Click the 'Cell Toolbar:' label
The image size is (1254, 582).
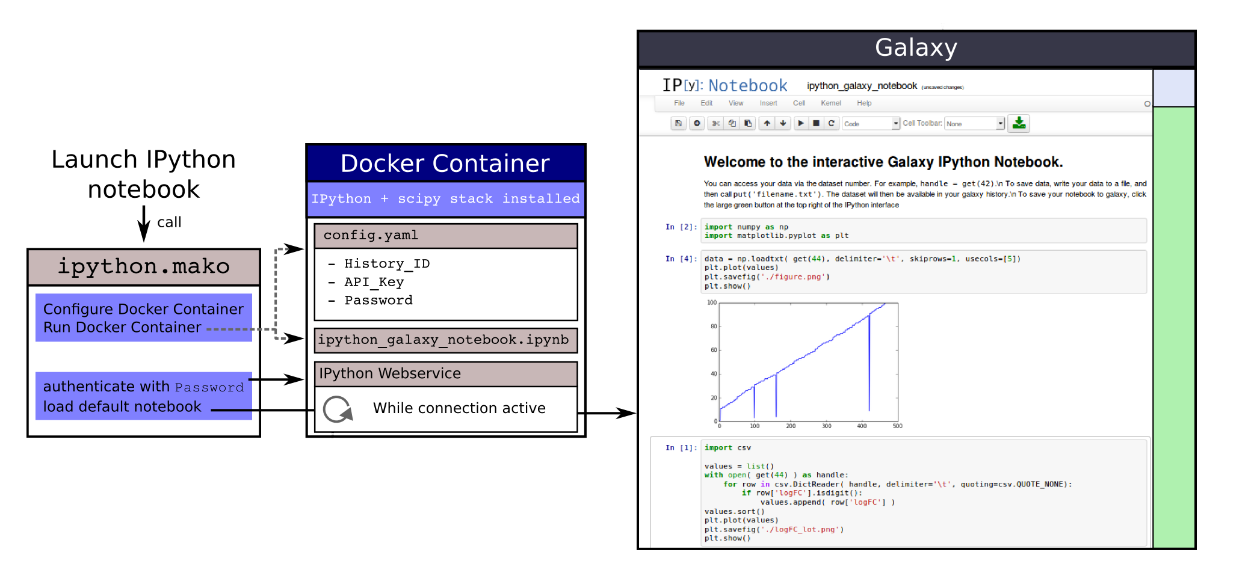click(922, 123)
